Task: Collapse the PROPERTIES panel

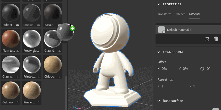Action: (x=159, y=4)
